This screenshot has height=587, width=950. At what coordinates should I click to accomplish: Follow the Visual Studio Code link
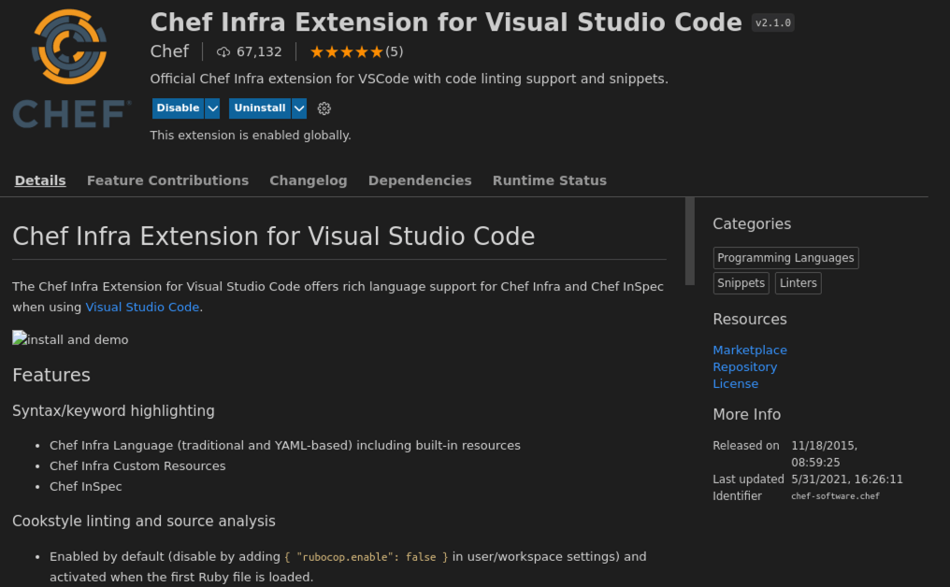[142, 307]
